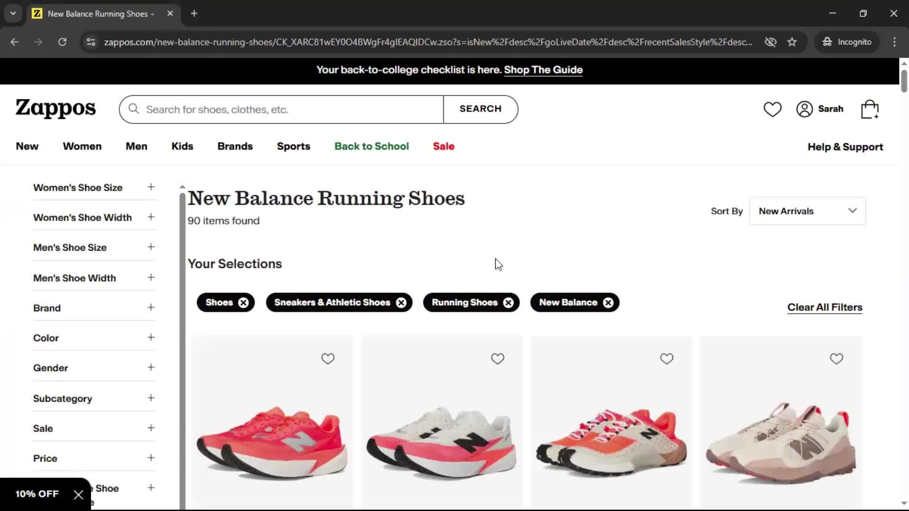
Task: Click the 10% OFF offer button
Action: (37, 494)
